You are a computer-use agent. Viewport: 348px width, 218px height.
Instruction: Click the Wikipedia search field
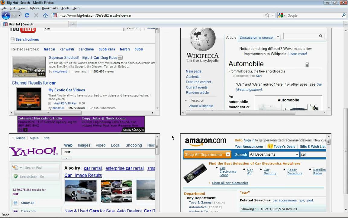tap(301, 36)
